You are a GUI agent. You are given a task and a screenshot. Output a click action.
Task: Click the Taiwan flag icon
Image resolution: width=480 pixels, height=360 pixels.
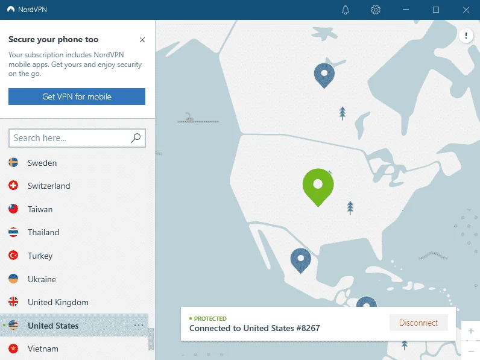point(13,209)
